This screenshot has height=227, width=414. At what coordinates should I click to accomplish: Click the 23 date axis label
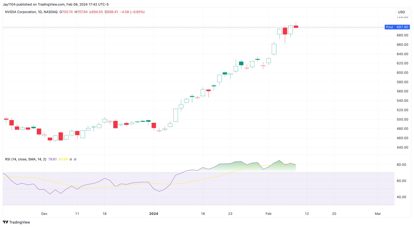pos(230,214)
